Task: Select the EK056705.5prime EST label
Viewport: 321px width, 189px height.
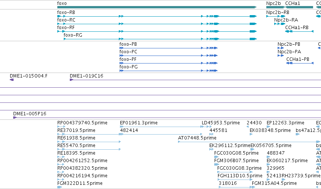Action: [x=271, y=146]
